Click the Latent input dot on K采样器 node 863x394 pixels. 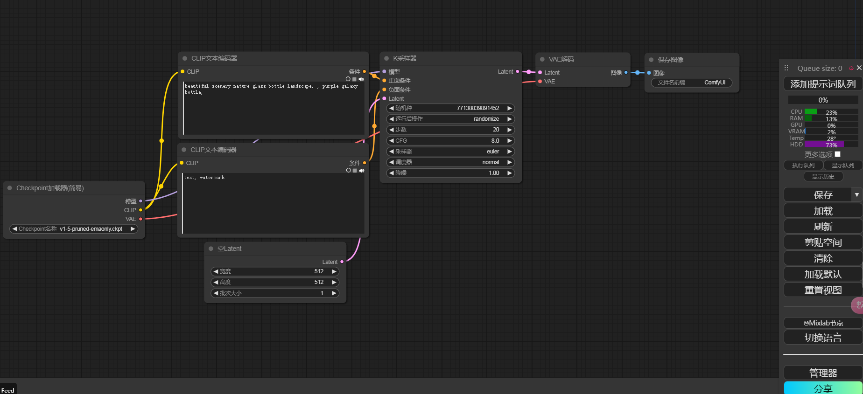coord(384,98)
